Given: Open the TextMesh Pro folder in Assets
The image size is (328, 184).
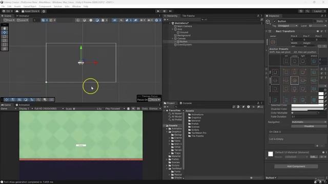Looking at the screenshot, I should pyautogui.click(x=197, y=133).
